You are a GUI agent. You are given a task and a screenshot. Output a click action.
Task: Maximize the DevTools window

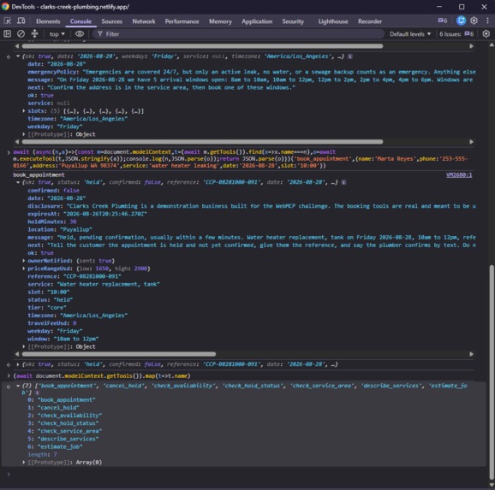click(x=462, y=7)
